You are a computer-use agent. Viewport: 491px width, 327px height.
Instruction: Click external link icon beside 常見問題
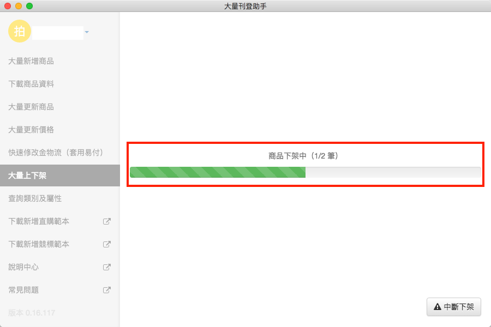click(x=107, y=290)
